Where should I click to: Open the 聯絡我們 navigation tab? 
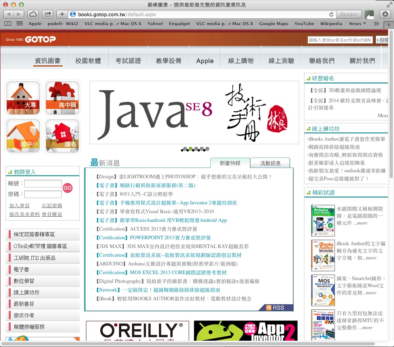[322, 61]
